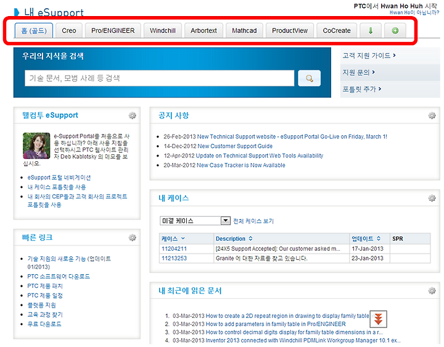Click the green plus add-tab icon

395,30
